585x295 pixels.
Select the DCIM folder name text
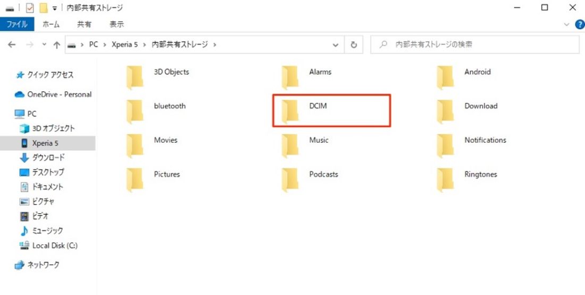(x=318, y=106)
